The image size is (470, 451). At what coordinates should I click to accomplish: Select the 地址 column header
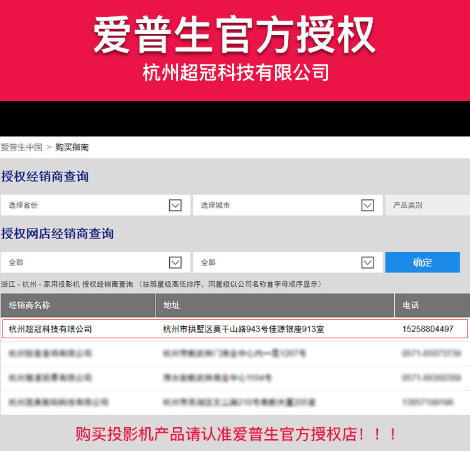point(274,305)
